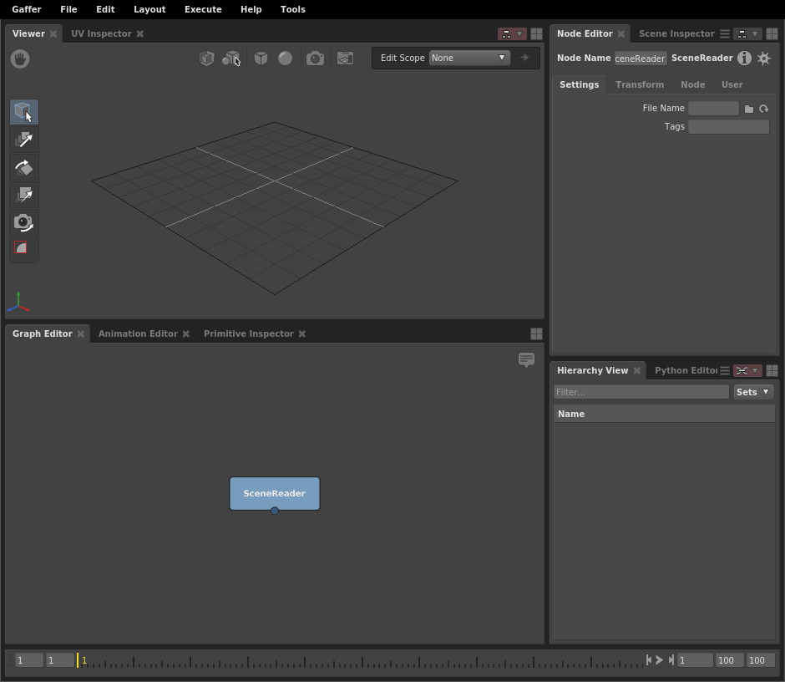
Task: Open the drawing mode cube menu
Action: (261, 59)
